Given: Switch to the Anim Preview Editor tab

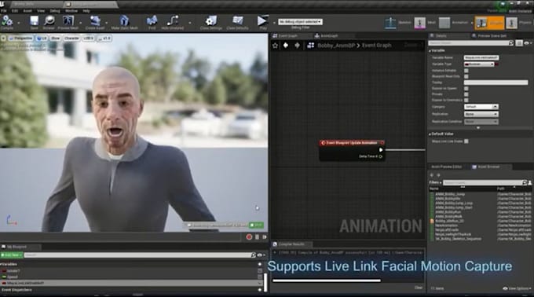Looking at the screenshot, I should 447,167.
